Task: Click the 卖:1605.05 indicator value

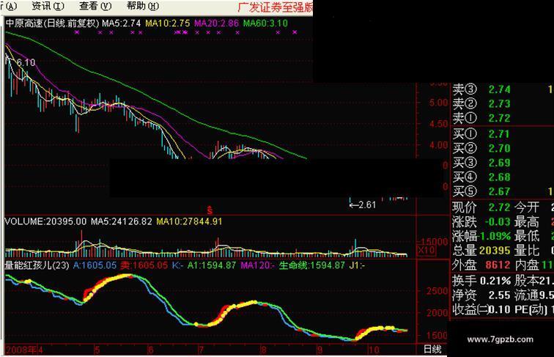Action: [x=144, y=265]
